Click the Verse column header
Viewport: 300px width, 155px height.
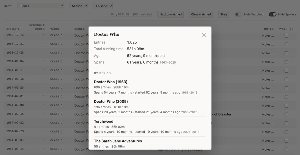pos(55,29)
